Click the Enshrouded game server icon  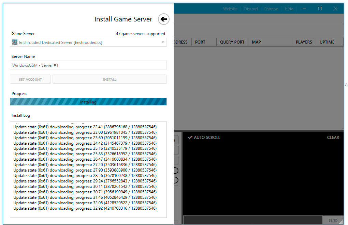(x=15, y=42)
